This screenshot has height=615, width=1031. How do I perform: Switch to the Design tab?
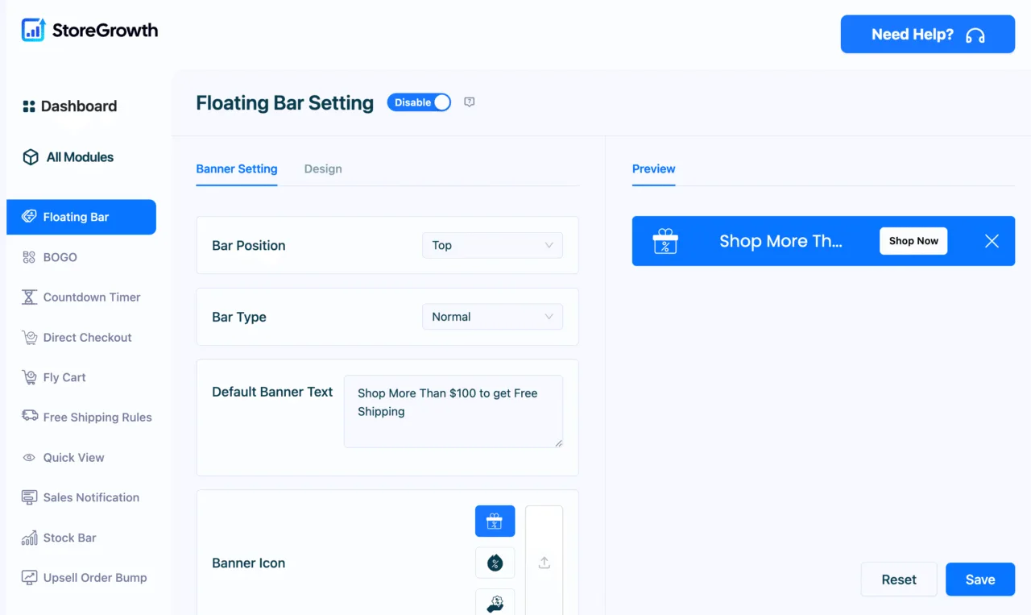(x=323, y=168)
